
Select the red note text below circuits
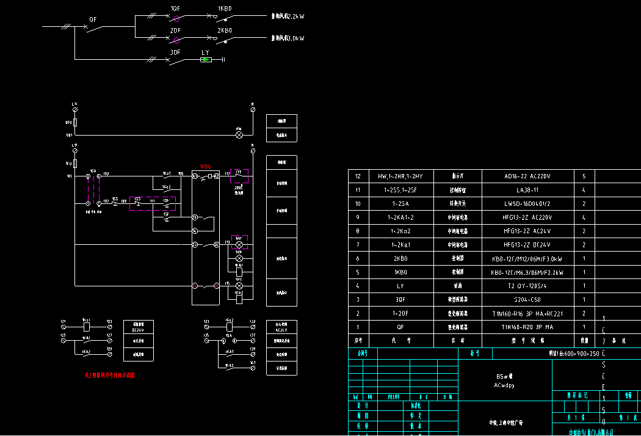click(x=109, y=376)
